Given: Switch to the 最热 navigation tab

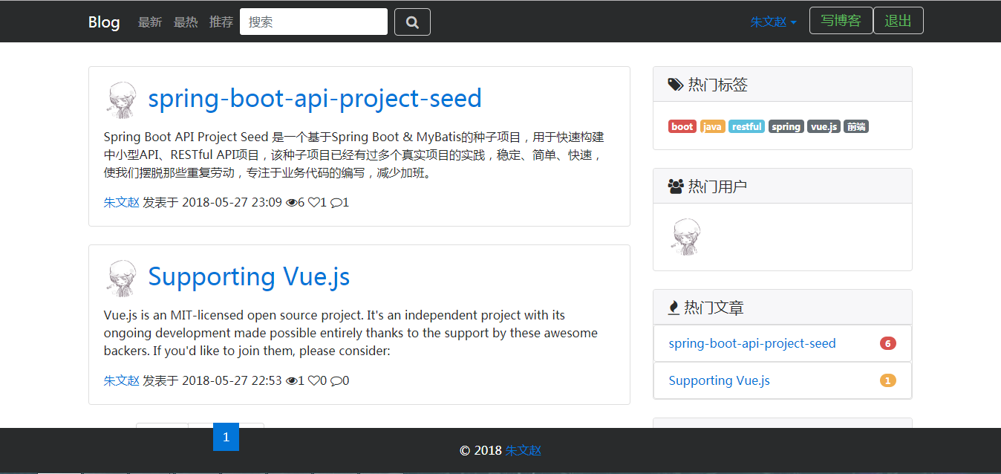Looking at the screenshot, I should [186, 22].
